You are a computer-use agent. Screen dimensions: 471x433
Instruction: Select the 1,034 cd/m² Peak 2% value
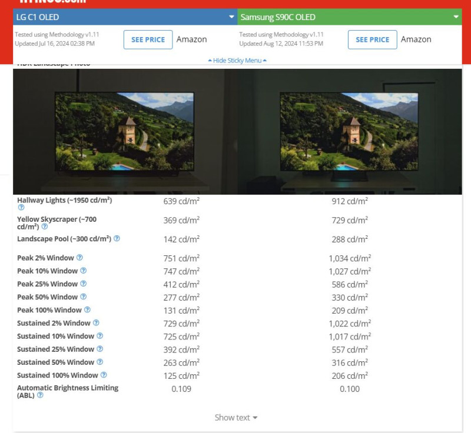pyautogui.click(x=350, y=258)
